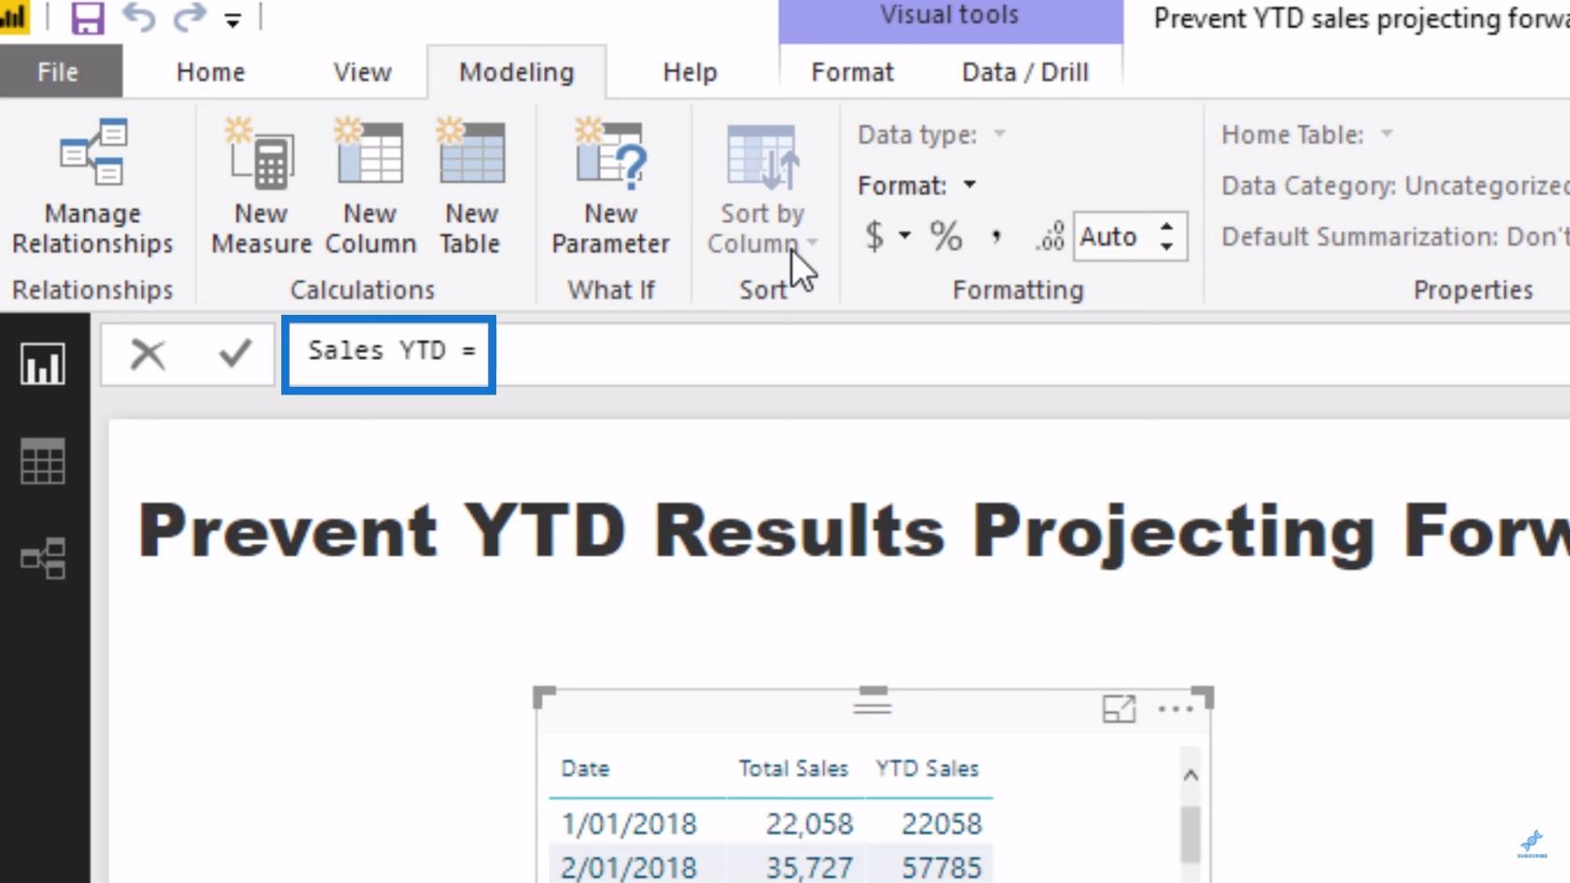Apply thousands separator comma format
The image size is (1570, 883).
996,235
